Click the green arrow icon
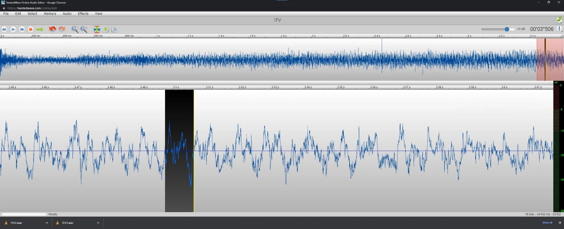Screen dimensions: 564x229 point(40,29)
